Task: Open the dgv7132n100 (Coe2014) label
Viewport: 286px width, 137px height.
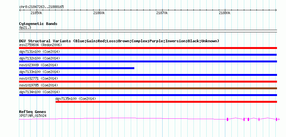Action: [x=40, y=58]
